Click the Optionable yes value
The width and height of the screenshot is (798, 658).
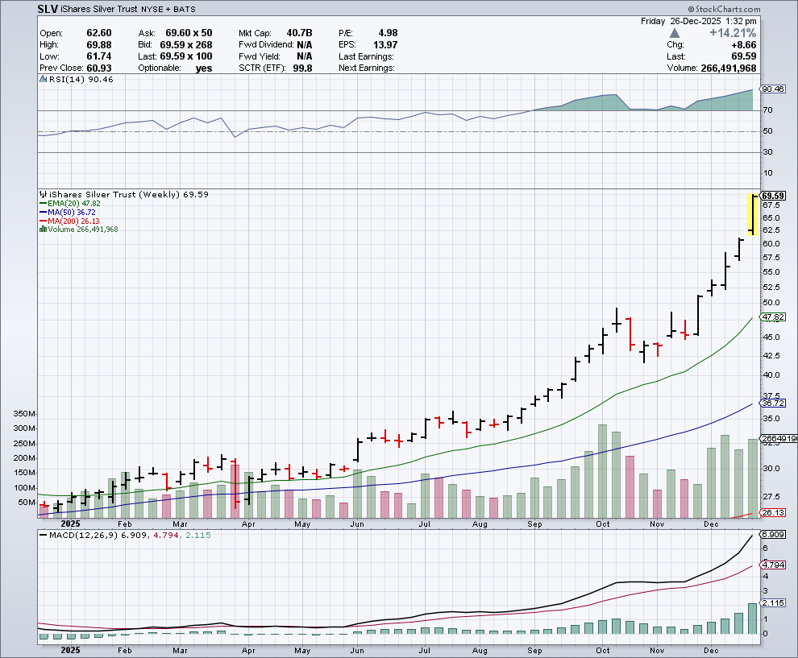[204, 68]
